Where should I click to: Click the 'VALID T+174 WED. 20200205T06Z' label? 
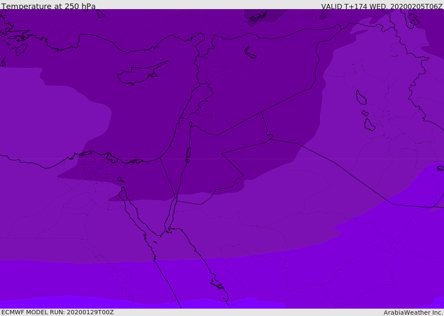tap(382, 7)
